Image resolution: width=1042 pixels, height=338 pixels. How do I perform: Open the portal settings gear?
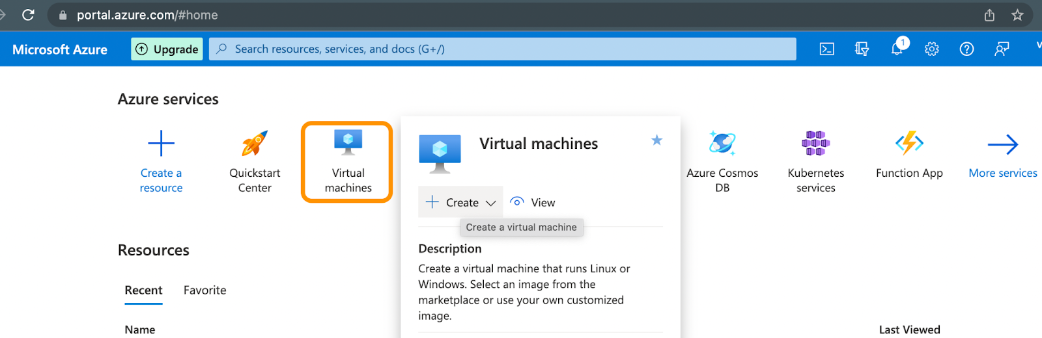point(932,49)
